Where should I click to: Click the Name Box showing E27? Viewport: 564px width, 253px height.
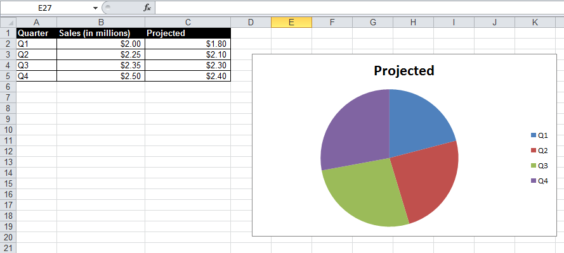coord(46,8)
